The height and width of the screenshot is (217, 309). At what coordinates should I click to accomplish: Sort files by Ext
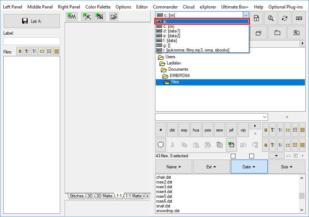211,167
